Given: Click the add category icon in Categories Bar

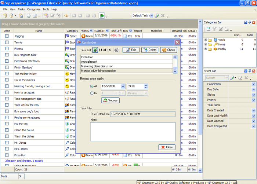Looking at the screenshot, I should (x=208, y=29).
